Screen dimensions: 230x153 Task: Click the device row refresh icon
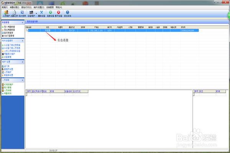(x=27, y=31)
